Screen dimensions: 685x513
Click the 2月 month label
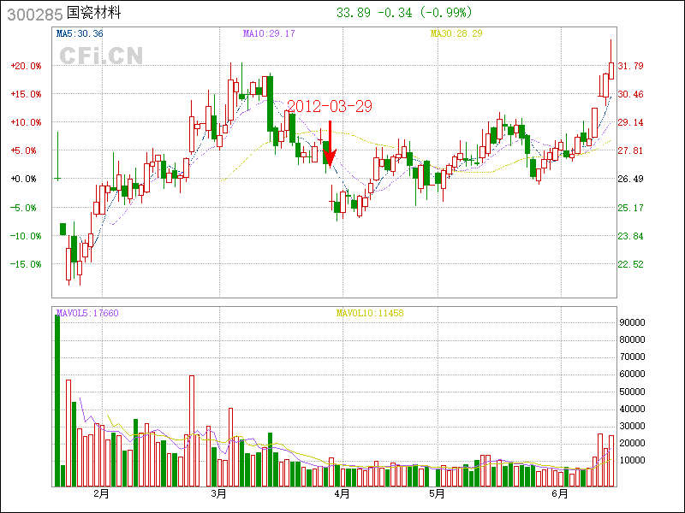tap(101, 494)
